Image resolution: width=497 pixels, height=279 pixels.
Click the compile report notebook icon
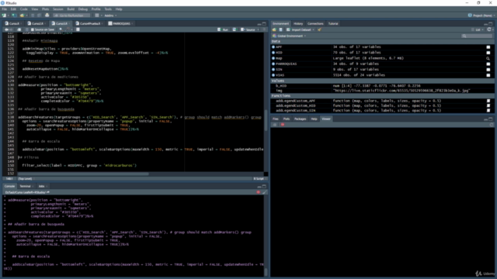pyautogui.click(x=78, y=29)
